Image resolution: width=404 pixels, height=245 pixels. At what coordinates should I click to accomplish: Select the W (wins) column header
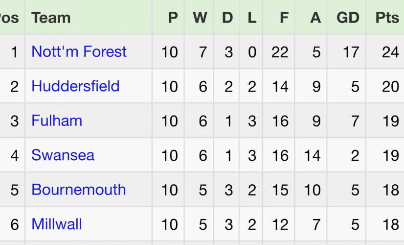200,18
